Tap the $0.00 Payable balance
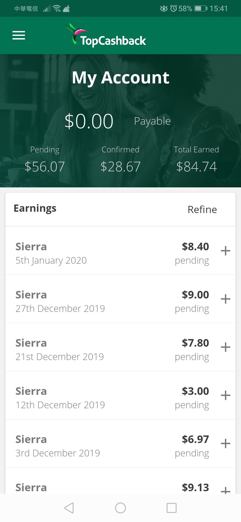The width and height of the screenshot is (241, 522). 89,121
